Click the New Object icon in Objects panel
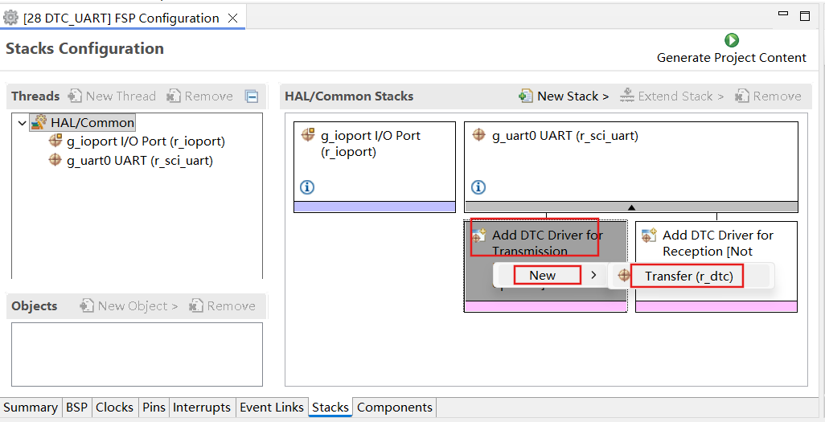825x422 pixels. pos(87,305)
